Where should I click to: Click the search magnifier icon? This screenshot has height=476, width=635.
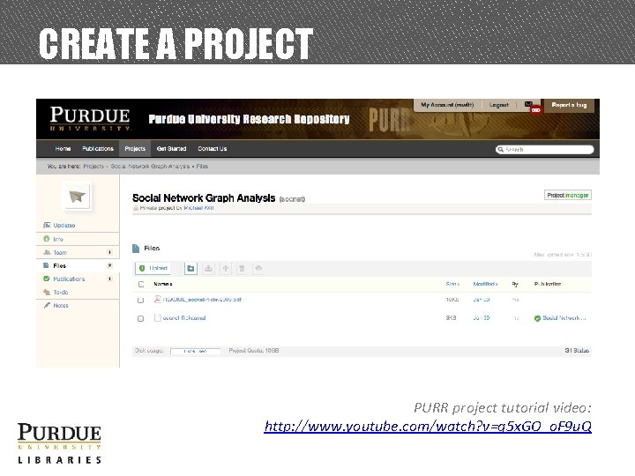click(501, 149)
